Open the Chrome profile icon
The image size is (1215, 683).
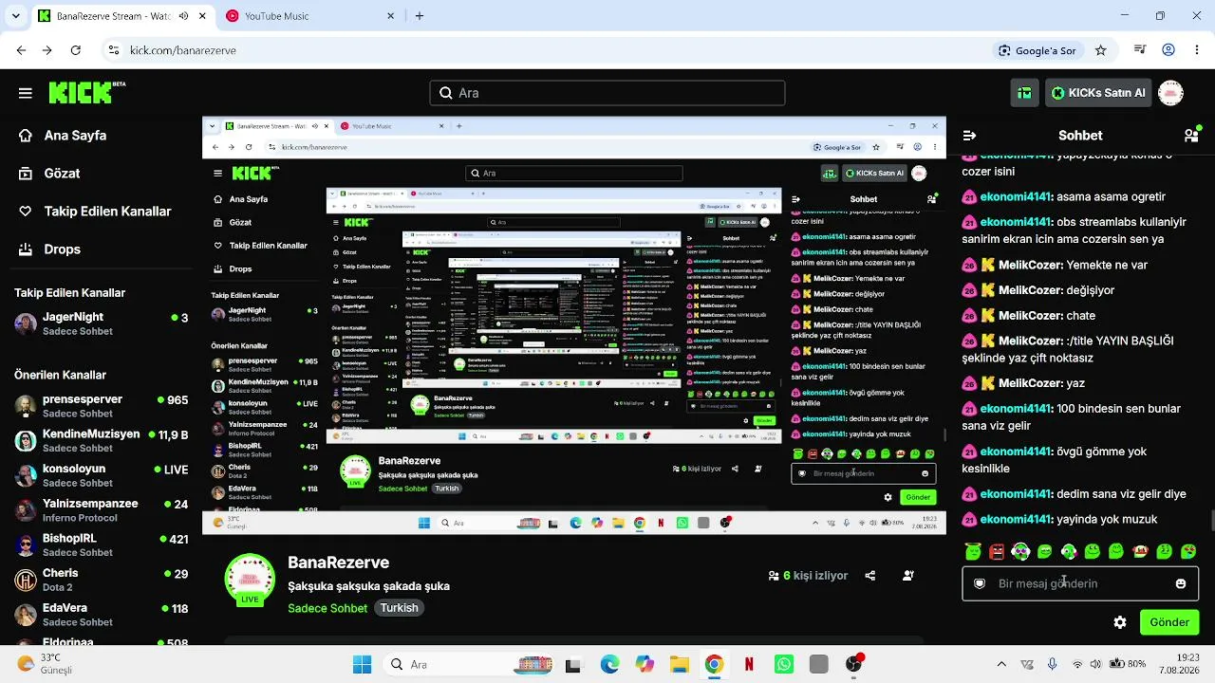click(1168, 50)
